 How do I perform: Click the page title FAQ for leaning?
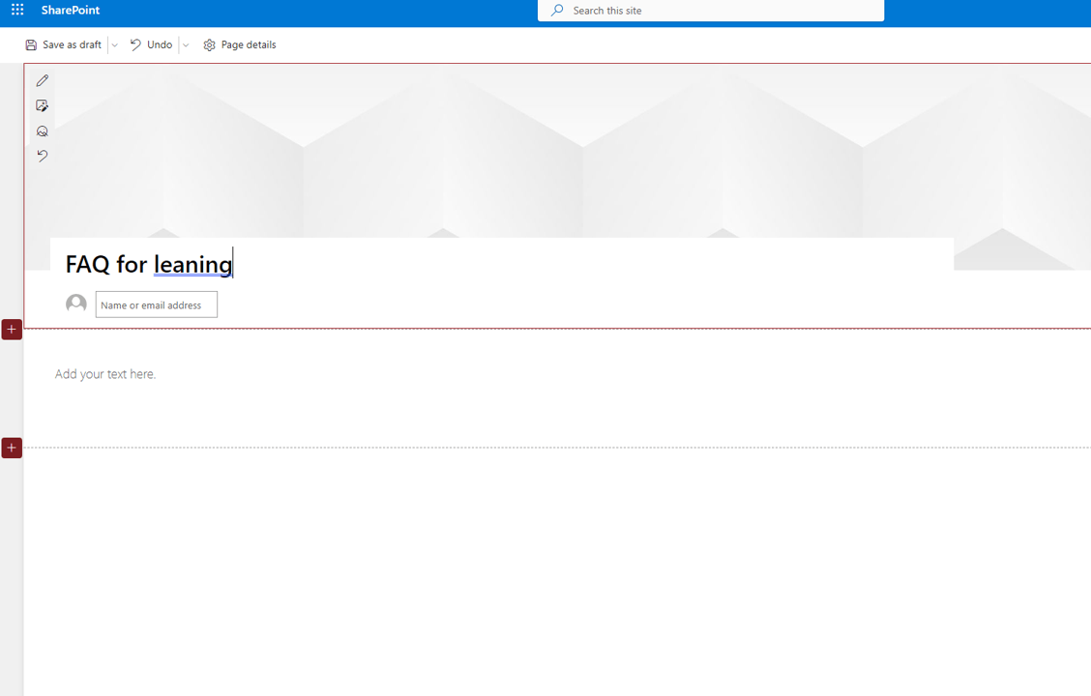coord(149,264)
